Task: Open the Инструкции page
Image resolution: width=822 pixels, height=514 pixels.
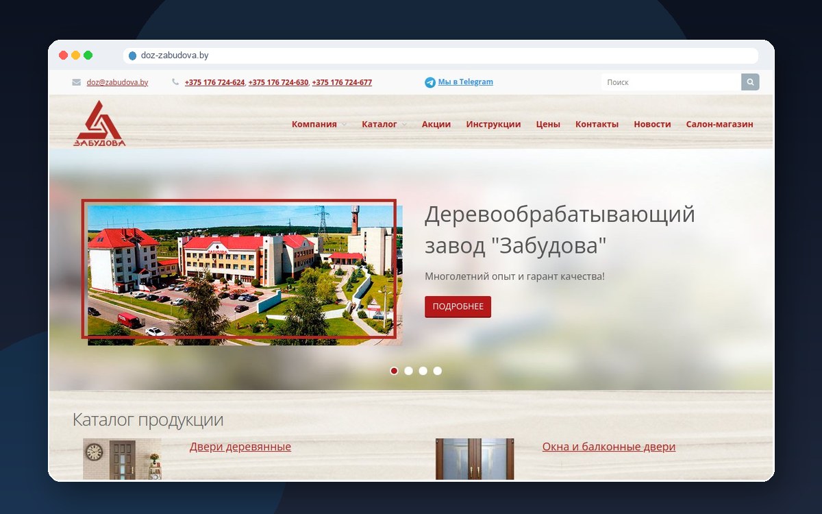Action: point(493,124)
